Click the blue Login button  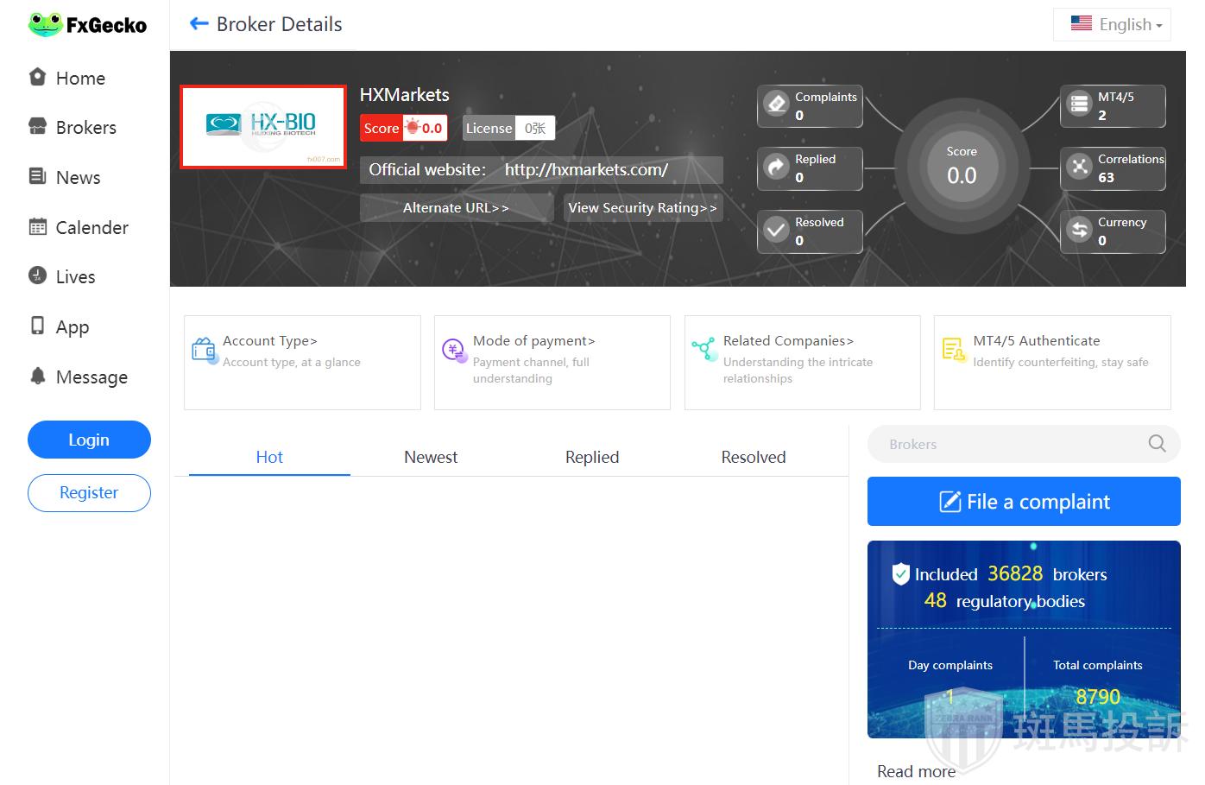[x=89, y=440]
